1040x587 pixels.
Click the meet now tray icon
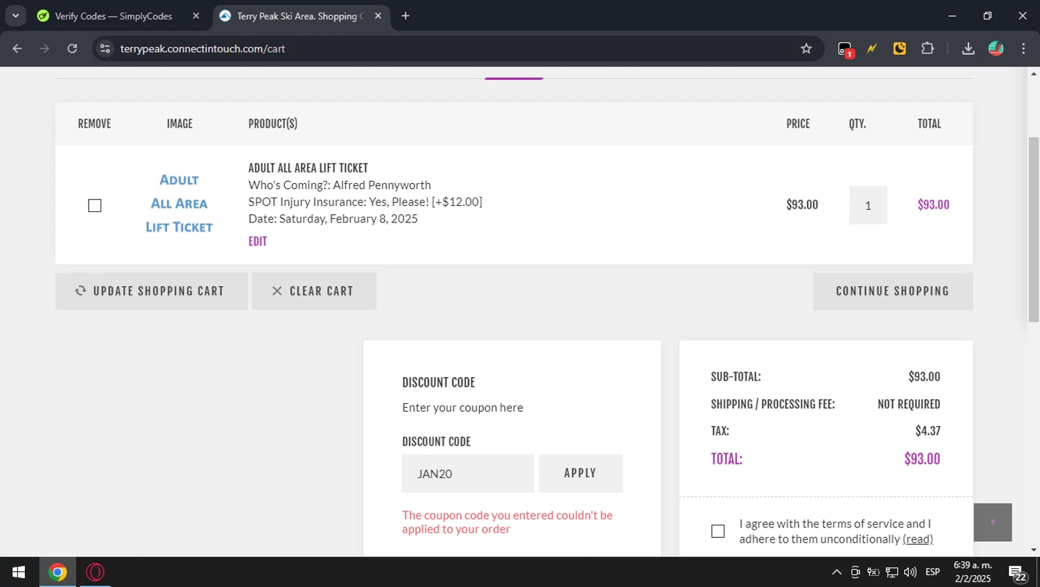[856, 572]
